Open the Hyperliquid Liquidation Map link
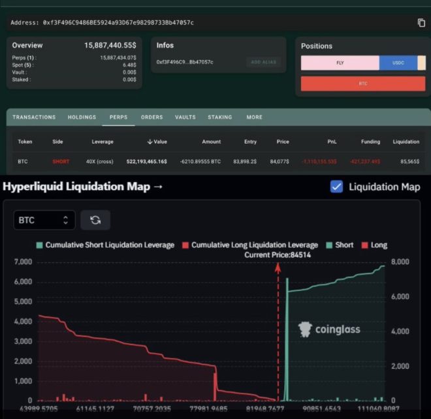 point(83,187)
